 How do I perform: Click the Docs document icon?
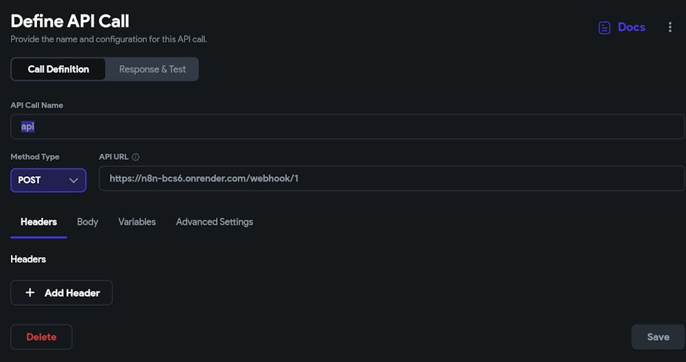click(604, 27)
